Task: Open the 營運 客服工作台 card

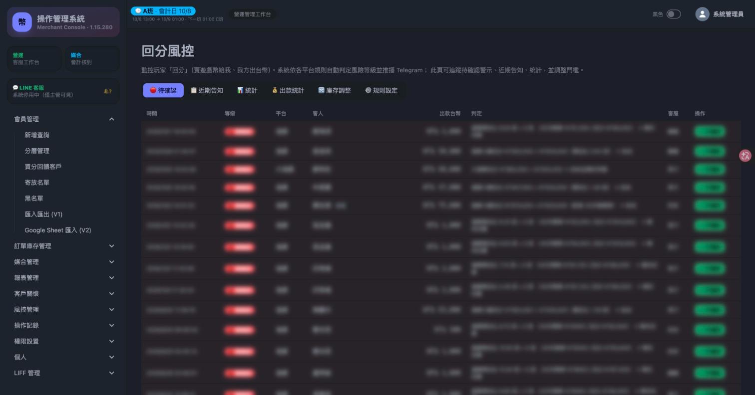Action: pos(34,58)
